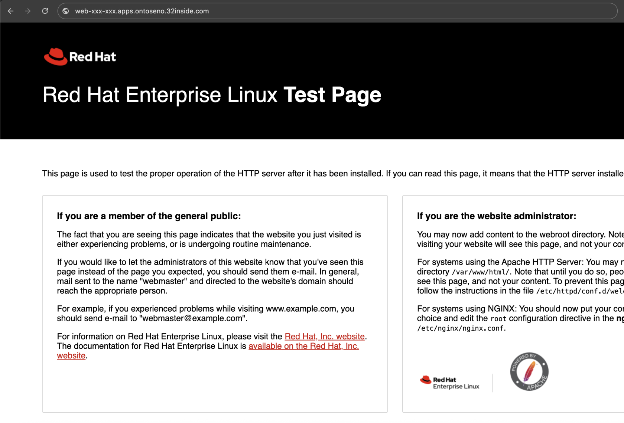Click the "This page is used to test" intro paragraph
This screenshot has width=624, height=423.
[x=333, y=174]
